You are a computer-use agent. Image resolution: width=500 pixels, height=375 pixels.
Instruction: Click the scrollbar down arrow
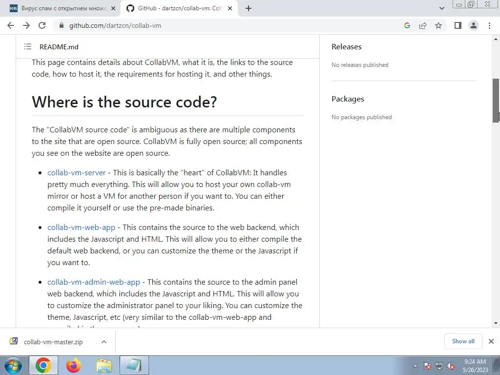pyautogui.click(x=496, y=323)
